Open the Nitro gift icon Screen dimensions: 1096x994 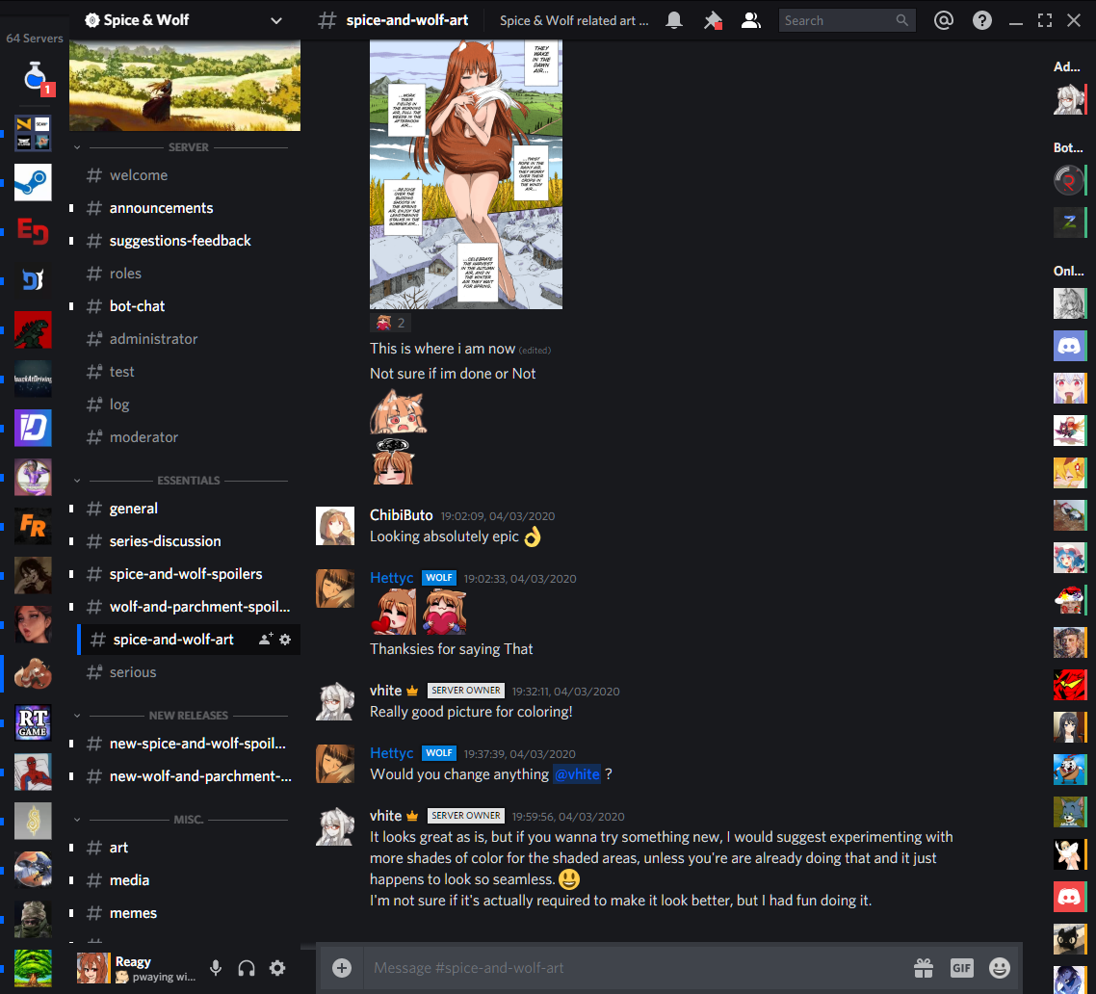(x=924, y=967)
